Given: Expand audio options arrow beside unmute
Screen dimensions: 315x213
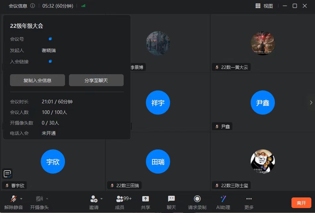Looking at the screenshot, I should tap(21, 199).
